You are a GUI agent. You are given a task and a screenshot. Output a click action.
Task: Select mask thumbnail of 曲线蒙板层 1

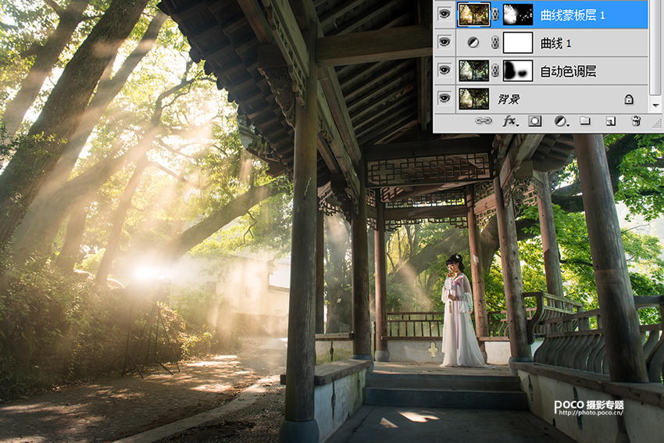click(518, 14)
